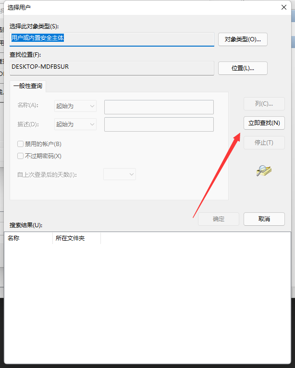Open the 名称 起始为 dropdown
The image size is (295, 368).
pos(75,106)
